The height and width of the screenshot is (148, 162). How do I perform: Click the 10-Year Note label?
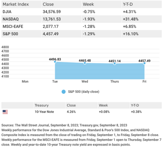44,112
